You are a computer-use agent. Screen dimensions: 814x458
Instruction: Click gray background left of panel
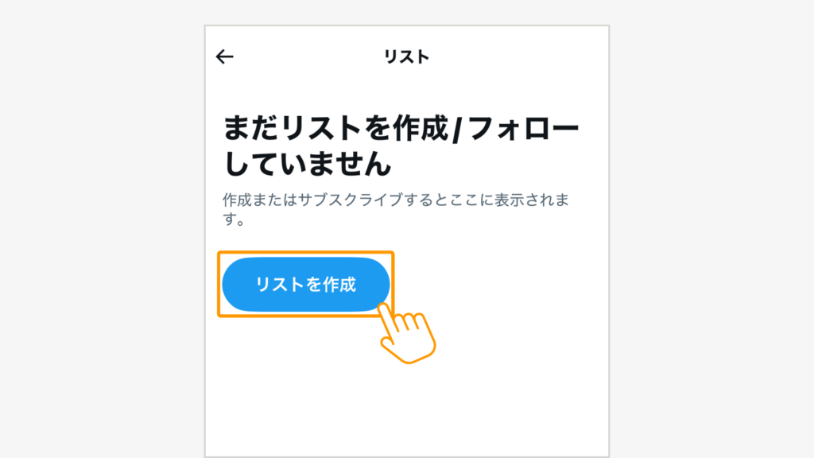pos(102,229)
